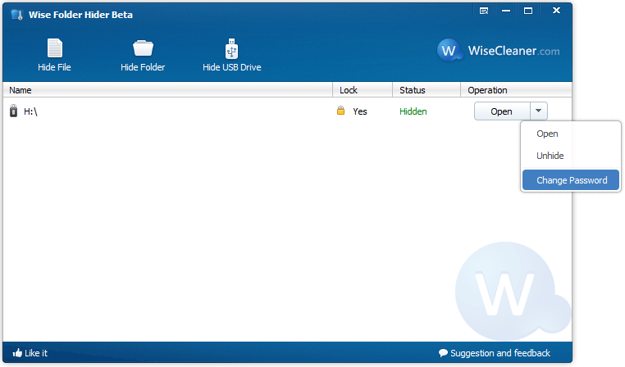625x367 pixels.
Task: Open the Suggestion and feedback link
Action: click(500, 353)
